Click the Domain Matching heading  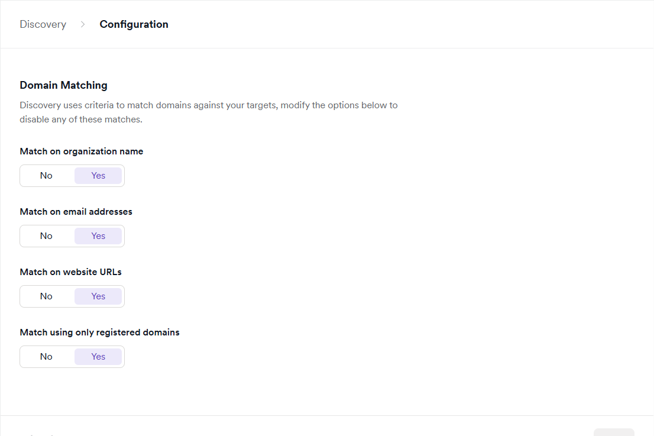tap(63, 85)
